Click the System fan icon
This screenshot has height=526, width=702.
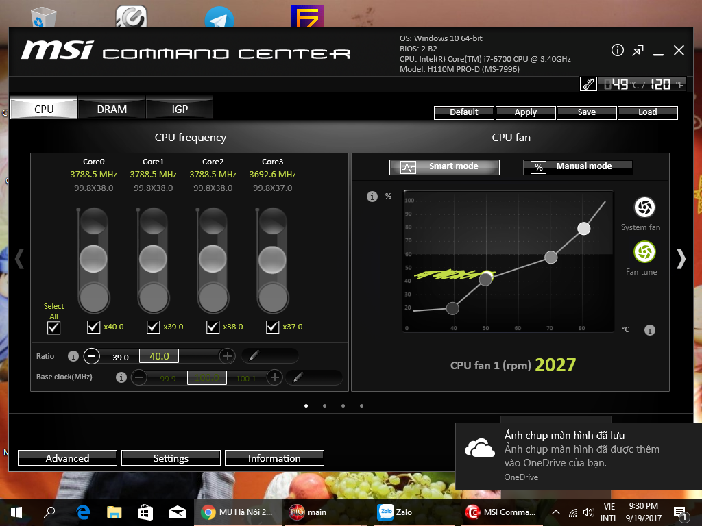coord(644,208)
